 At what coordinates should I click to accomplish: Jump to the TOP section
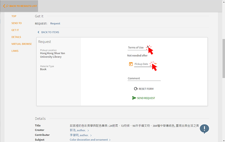(x=14, y=16)
